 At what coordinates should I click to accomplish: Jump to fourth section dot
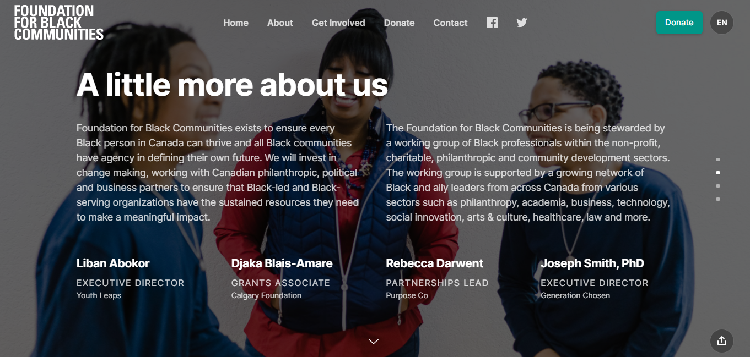718,199
